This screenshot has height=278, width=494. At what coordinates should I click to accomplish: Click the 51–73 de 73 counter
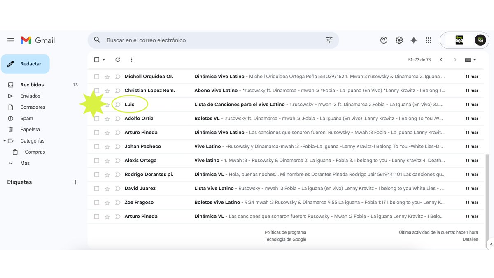click(419, 60)
